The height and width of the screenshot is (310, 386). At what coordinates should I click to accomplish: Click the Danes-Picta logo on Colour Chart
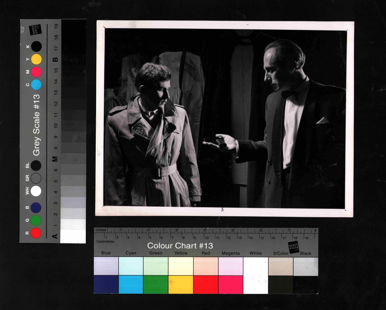pyautogui.click(x=293, y=248)
